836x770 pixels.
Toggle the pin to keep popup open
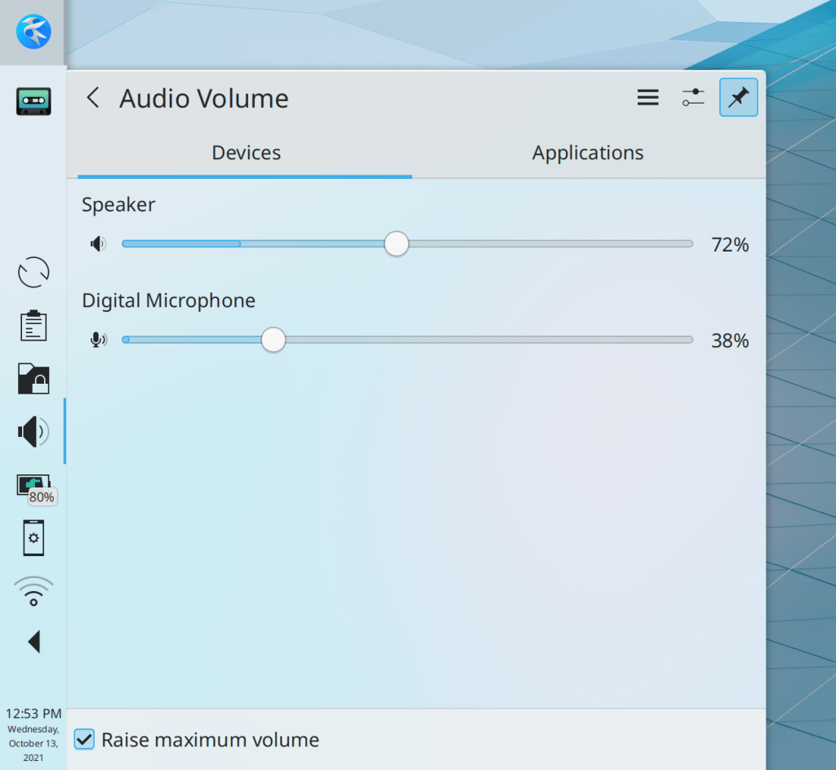pyautogui.click(x=738, y=98)
